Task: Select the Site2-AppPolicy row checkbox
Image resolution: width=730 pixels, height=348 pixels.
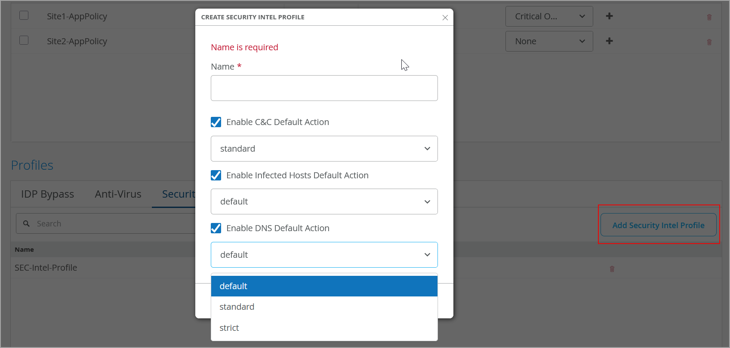Action: coord(24,40)
